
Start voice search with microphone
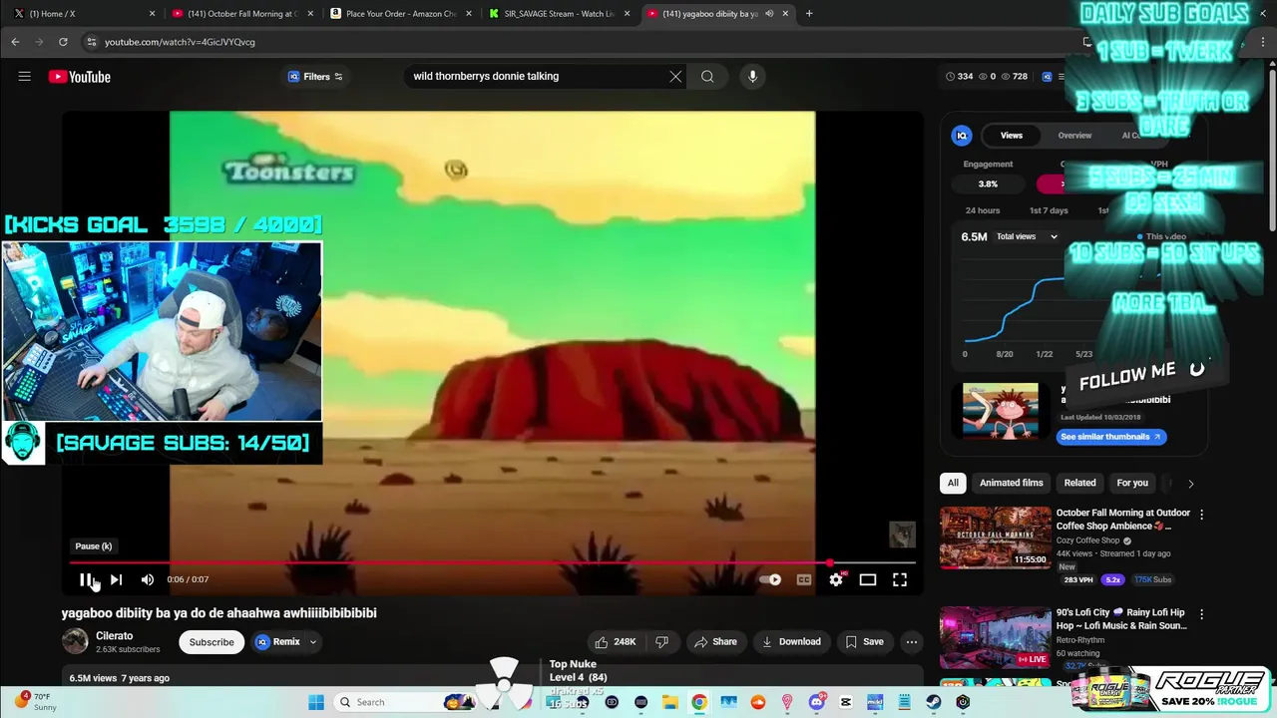coord(752,76)
